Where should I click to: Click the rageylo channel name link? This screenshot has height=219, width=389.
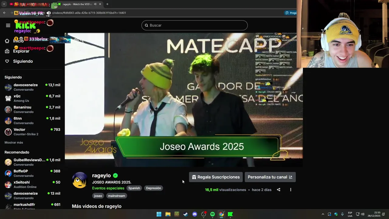click(102, 176)
